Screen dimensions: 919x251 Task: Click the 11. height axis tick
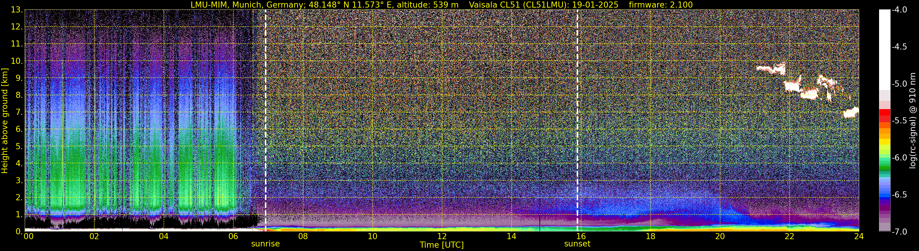pos(17,44)
